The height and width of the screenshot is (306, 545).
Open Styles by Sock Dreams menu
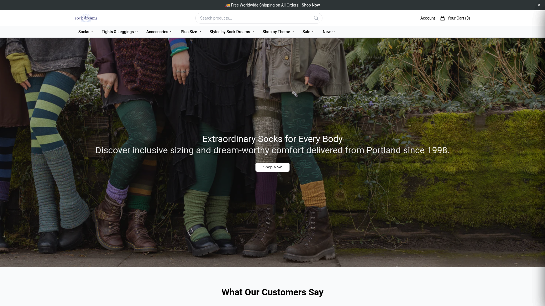pyautogui.click(x=232, y=32)
